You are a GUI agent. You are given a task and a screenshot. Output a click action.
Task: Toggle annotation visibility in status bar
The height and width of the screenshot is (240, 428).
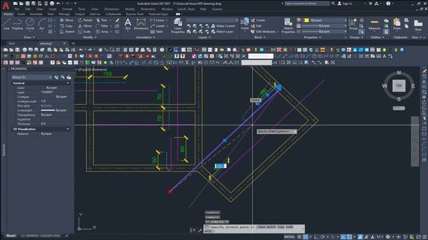tap(360, 237)
